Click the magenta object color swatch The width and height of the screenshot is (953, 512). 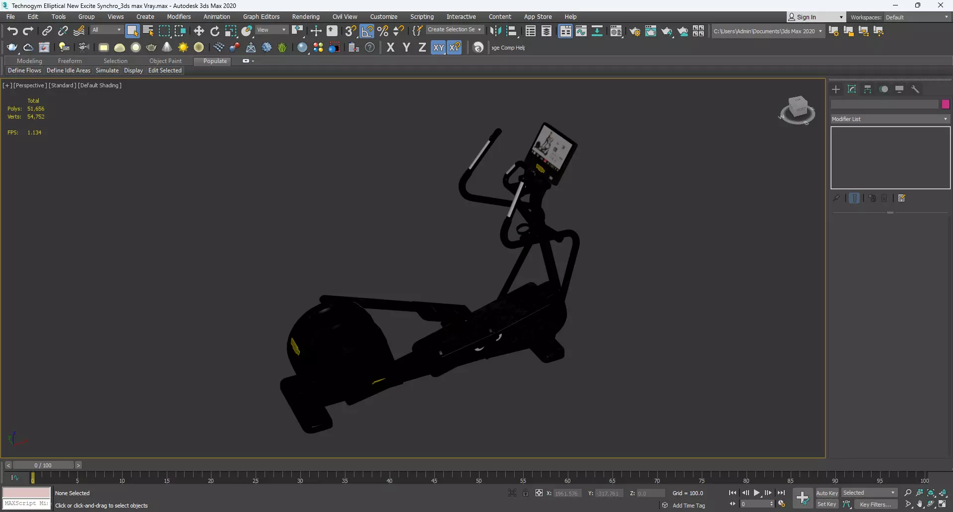(946, 104)
